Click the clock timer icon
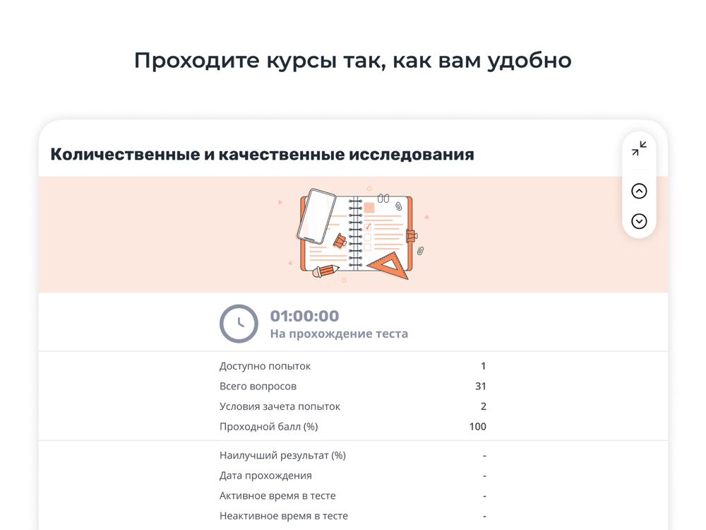This screenshot has width=706, height=530. click(239, 324)
